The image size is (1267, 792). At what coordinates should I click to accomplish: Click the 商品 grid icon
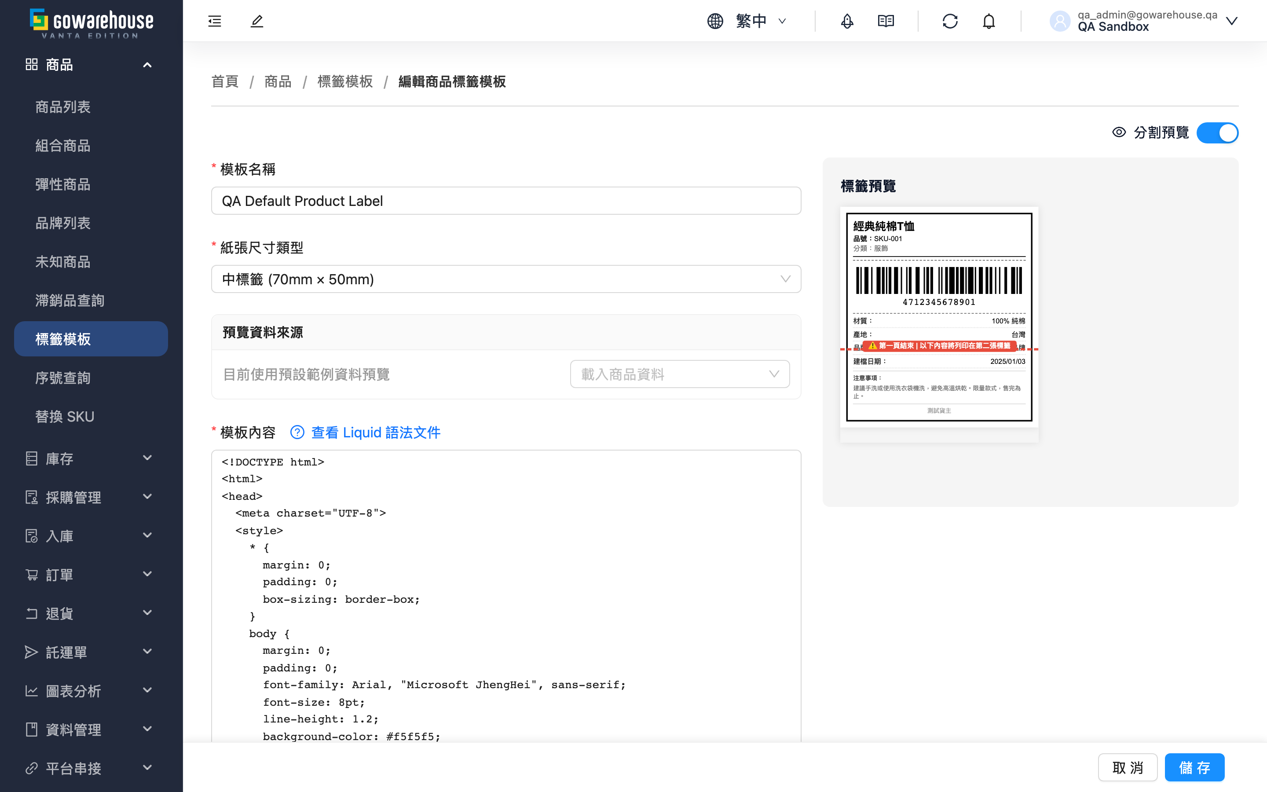[31, 64]
